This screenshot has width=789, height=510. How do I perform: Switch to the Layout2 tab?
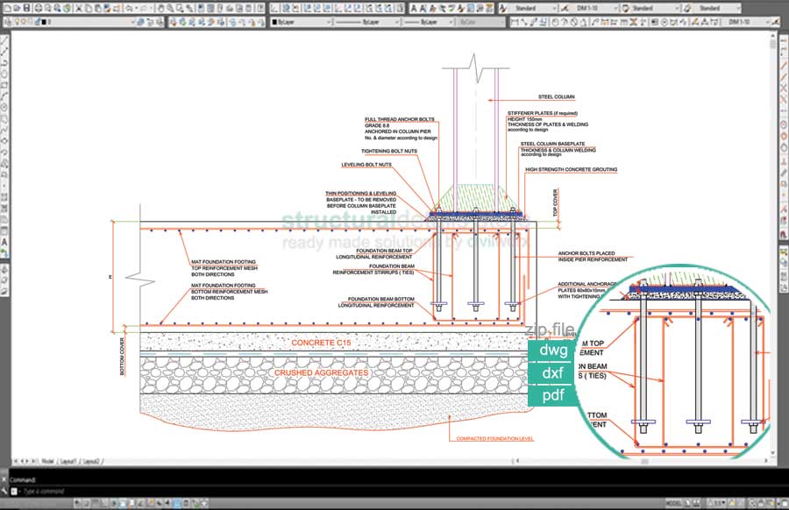[91, 461]
